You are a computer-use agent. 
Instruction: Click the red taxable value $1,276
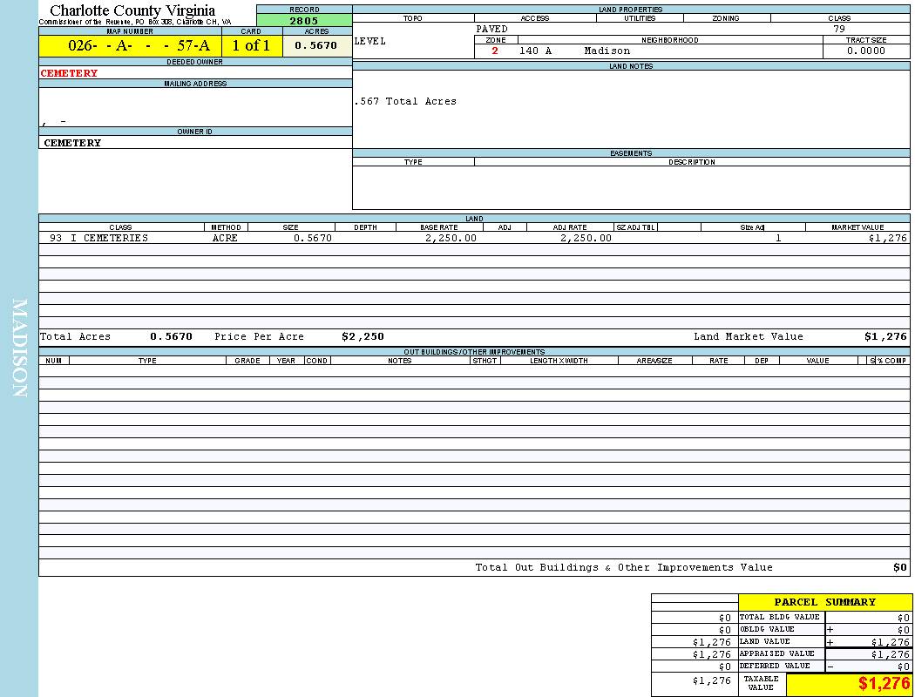click(884, 684)
